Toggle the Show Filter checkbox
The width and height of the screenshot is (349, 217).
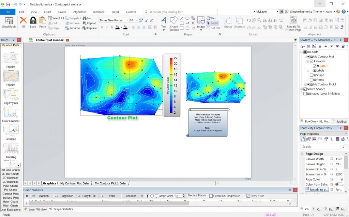point(248,196)
